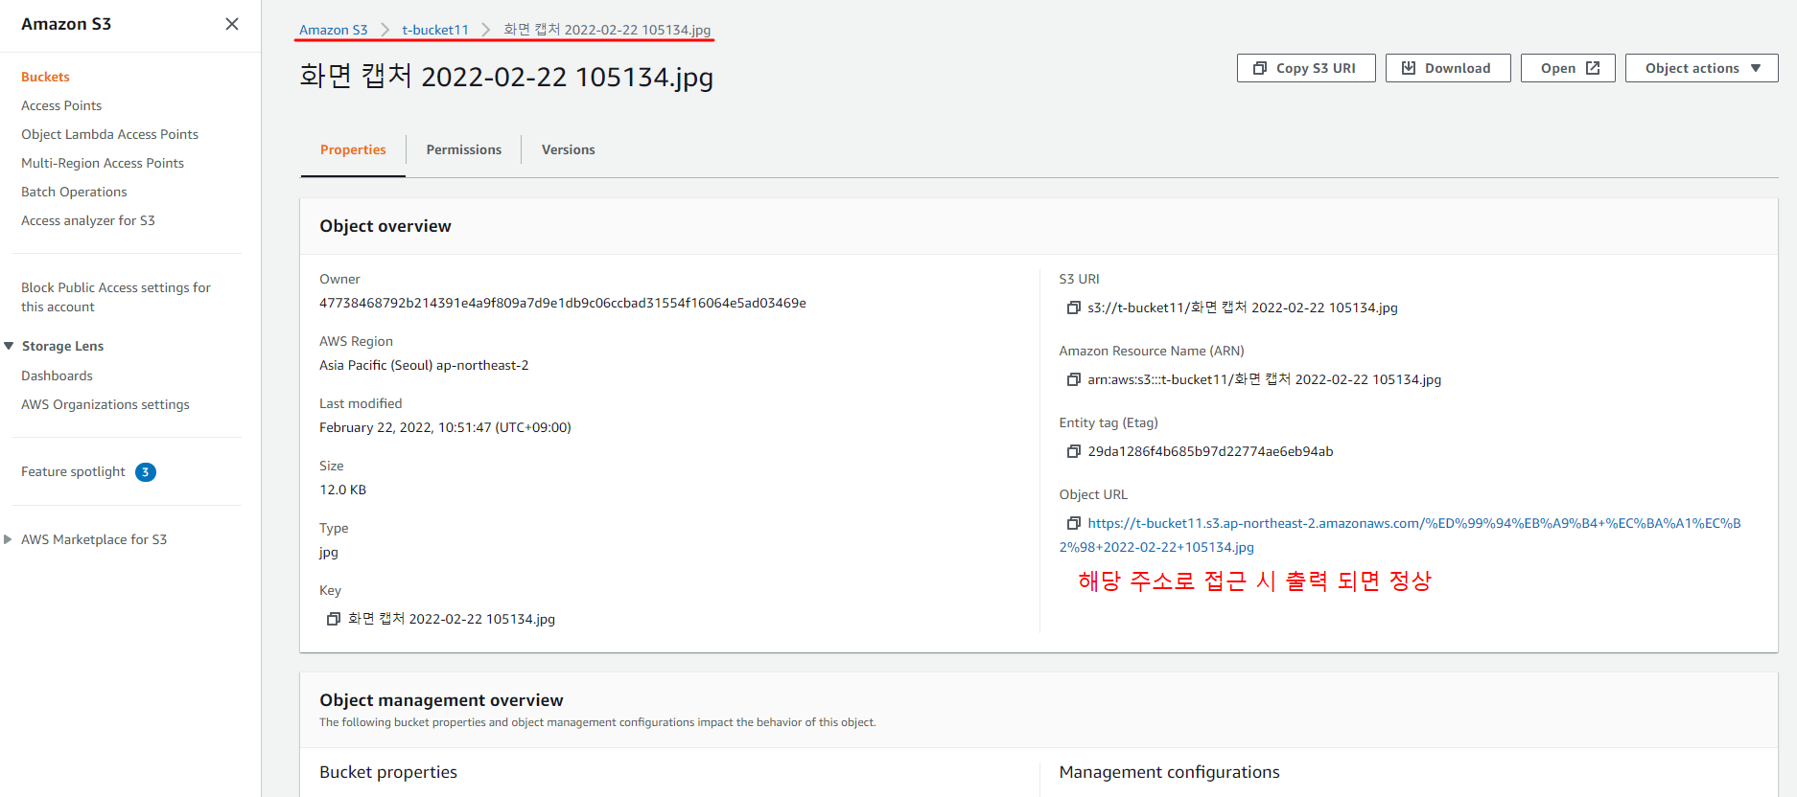Select the arn:aws:s3 ARN text
1797x797 pixels.
[1264, 379]
